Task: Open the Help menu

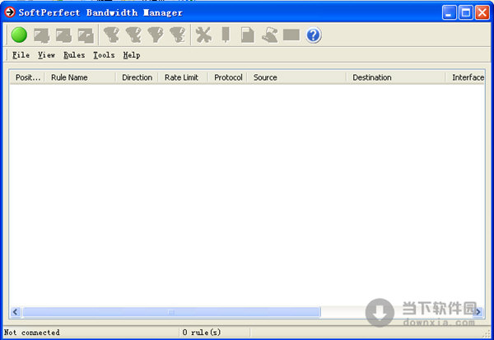Action: [x=132, y=55]
